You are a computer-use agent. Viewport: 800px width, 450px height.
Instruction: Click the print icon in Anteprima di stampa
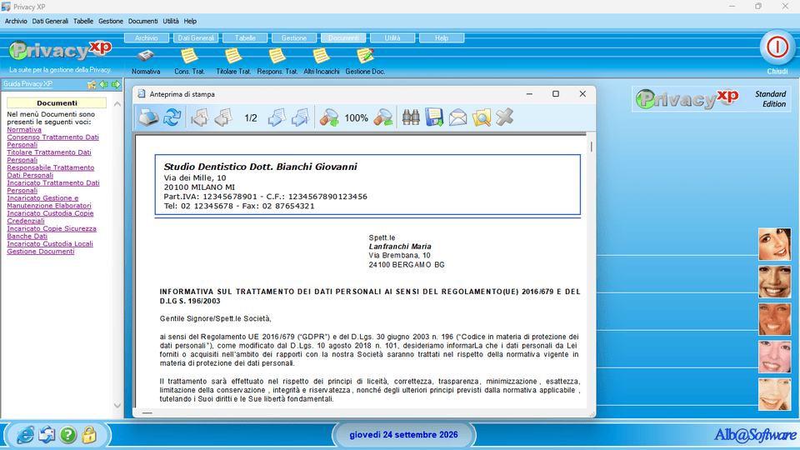148,117
